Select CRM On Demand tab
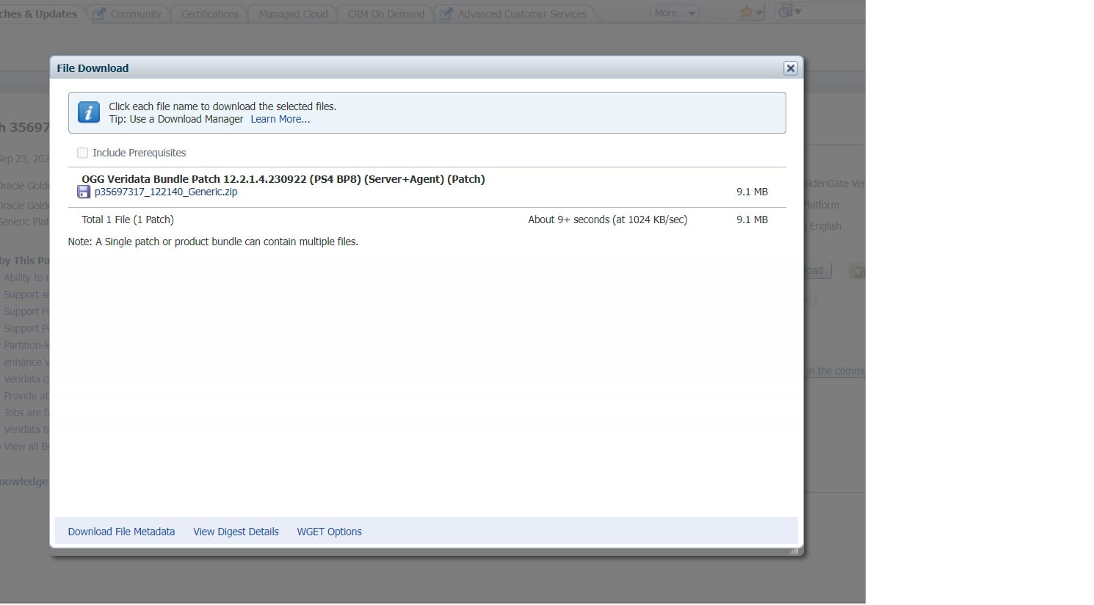 point(386,14)
